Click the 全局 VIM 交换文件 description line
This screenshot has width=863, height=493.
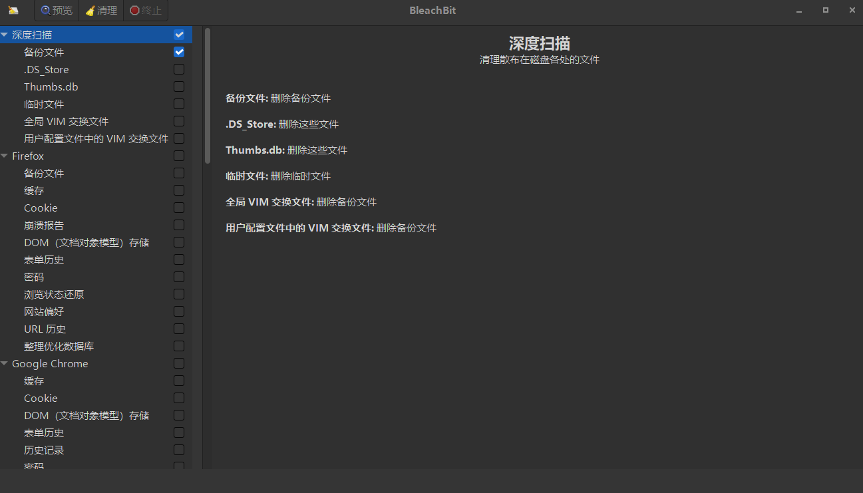(301, 202)
